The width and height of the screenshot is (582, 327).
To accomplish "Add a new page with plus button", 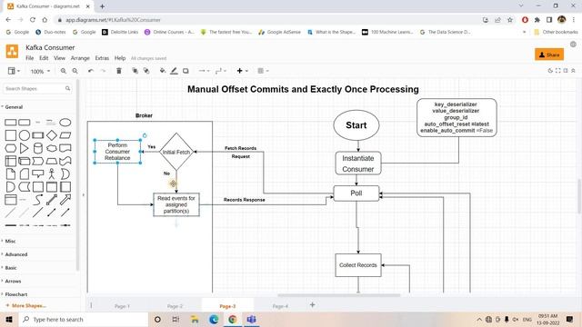I will (x=313, y=305).
